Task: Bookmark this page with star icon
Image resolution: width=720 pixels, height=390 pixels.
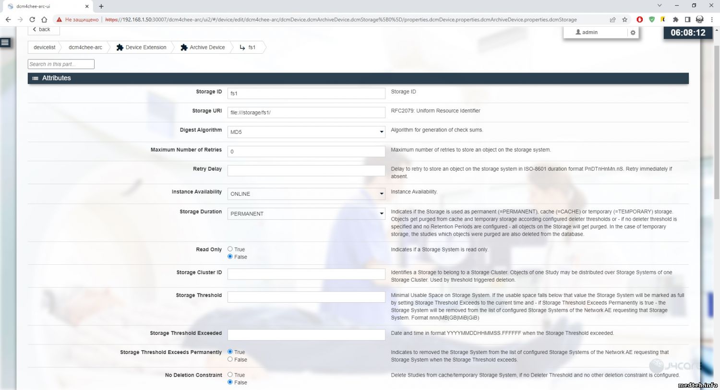Action: pos(624,20)
